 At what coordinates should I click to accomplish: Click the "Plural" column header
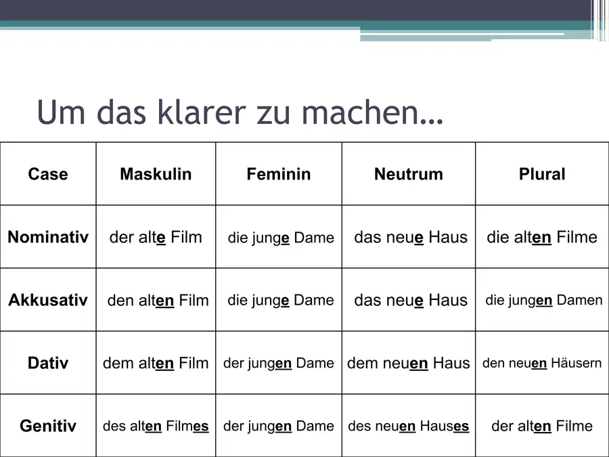click(x=542, y=174)
